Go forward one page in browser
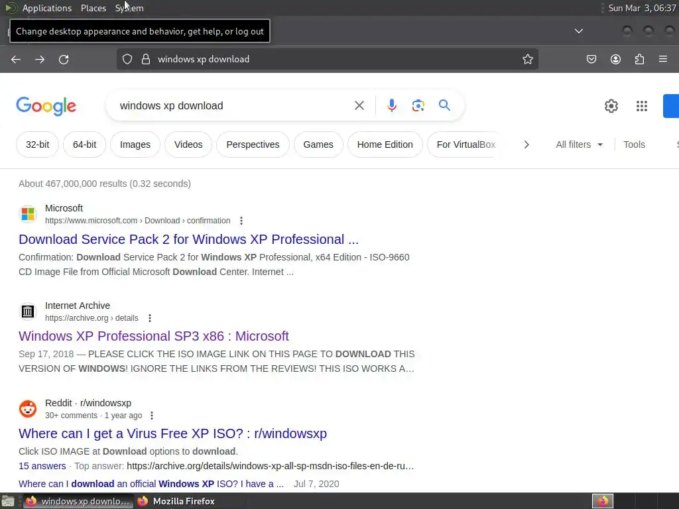This screenshot has height=509, width=679. tap(40, 59)
